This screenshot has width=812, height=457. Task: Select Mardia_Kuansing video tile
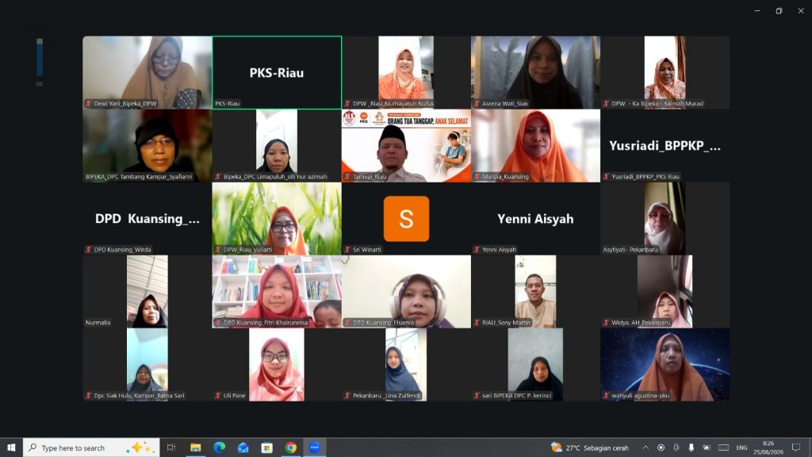click(x=535, y=146)
